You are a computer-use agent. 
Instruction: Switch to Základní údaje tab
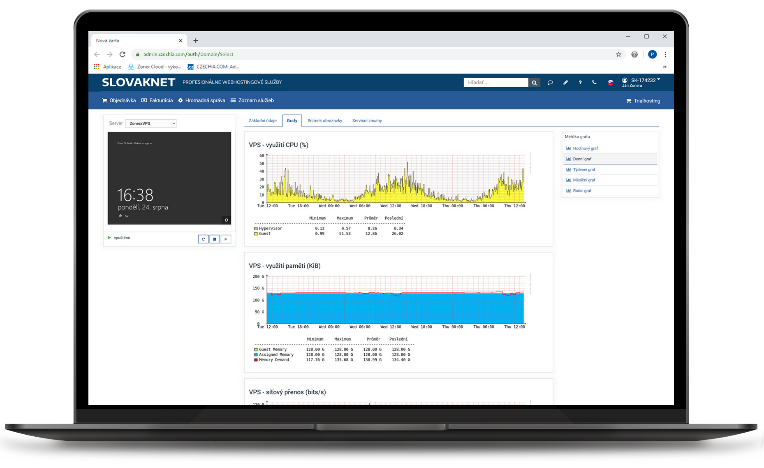coord(263,120)
